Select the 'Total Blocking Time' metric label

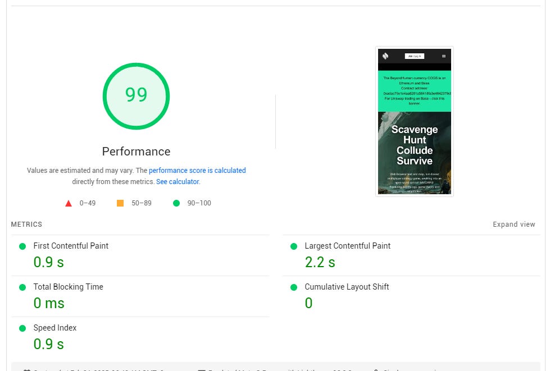pos(68,287)
